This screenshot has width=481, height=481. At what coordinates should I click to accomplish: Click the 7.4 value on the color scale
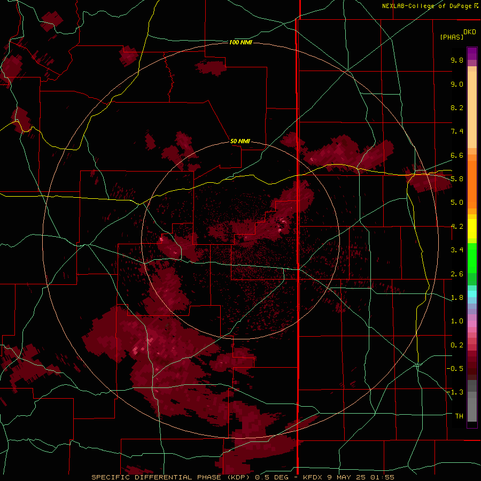click(457, 131)
